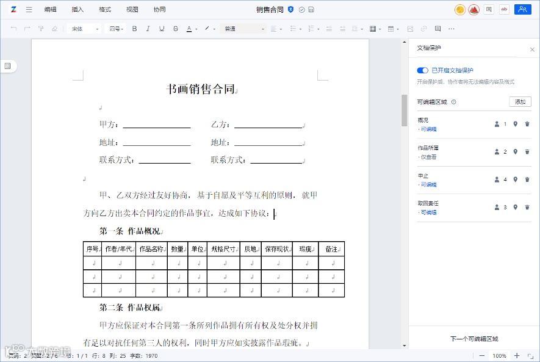Open the 视图 menu
540x362 pixels.
tap(132, 10)
